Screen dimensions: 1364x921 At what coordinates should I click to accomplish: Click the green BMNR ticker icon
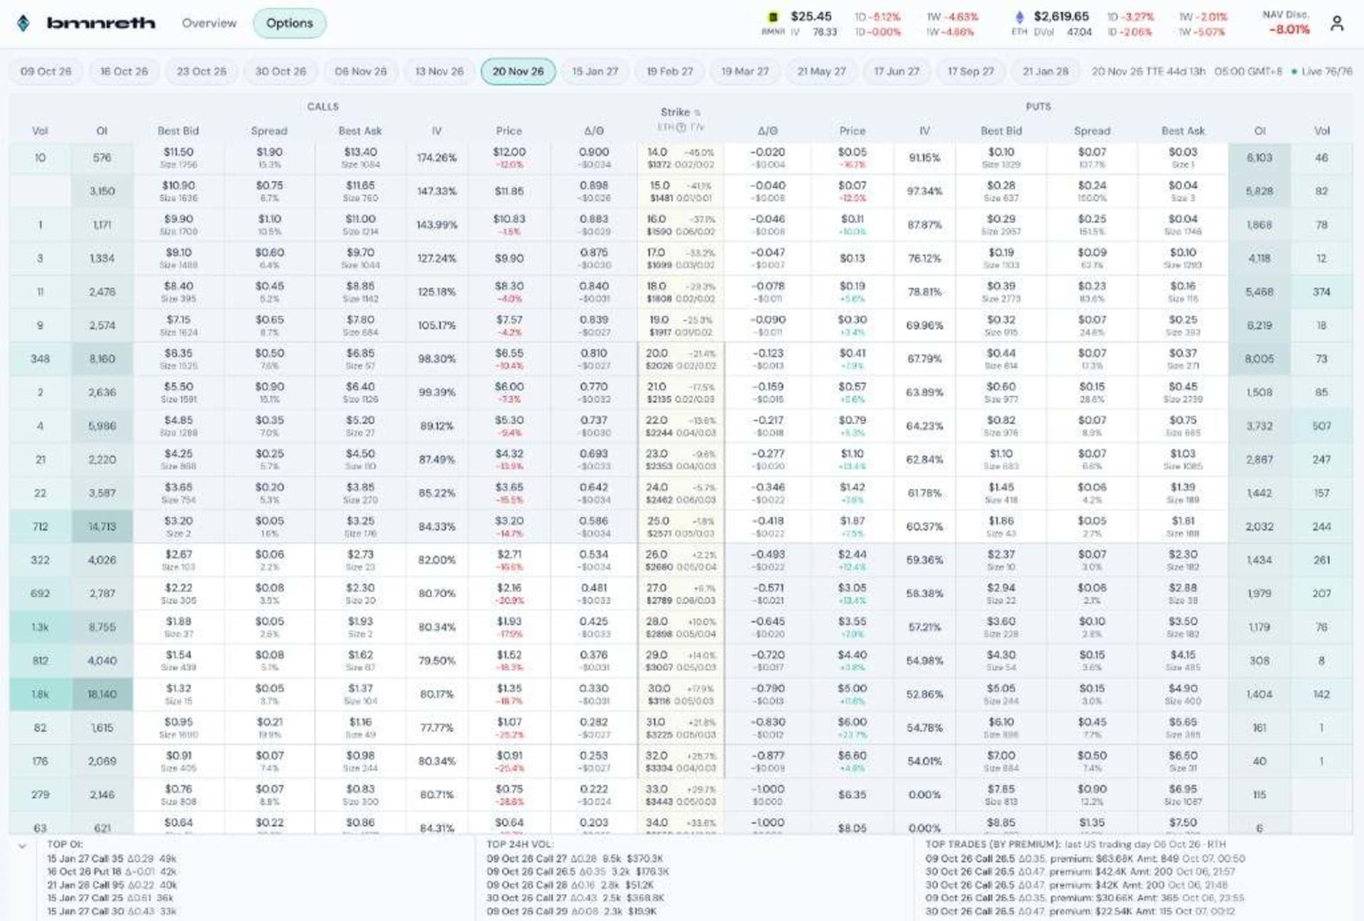[773, 17]
